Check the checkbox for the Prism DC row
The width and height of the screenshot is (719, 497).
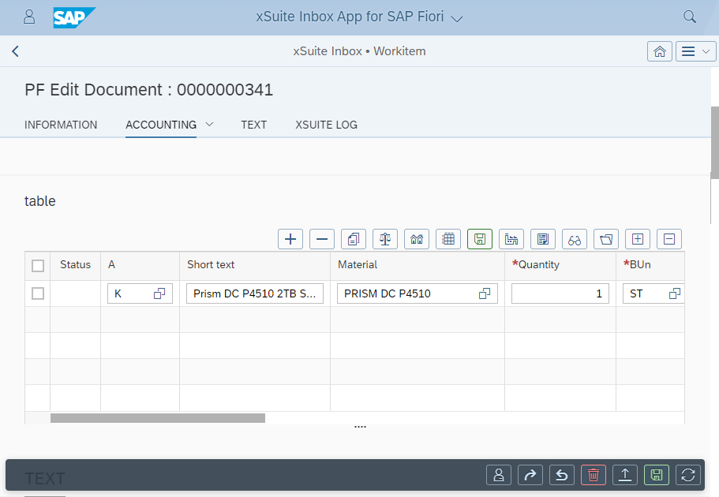37,293
